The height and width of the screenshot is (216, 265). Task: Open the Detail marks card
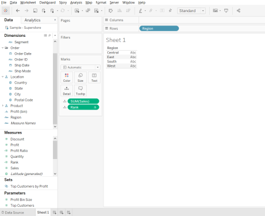point(67,90)
